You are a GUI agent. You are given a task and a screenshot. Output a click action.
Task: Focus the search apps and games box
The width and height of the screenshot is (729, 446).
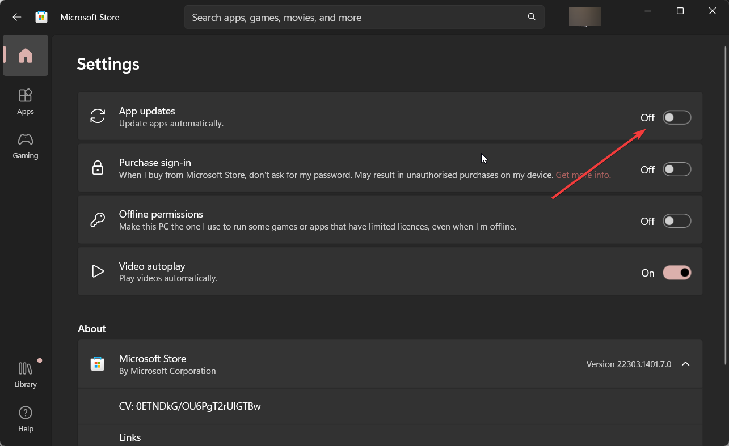coord(364,17)
